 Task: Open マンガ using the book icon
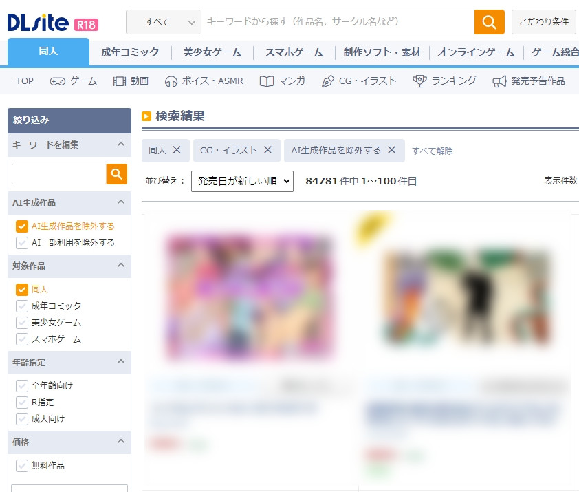point(267,81)
